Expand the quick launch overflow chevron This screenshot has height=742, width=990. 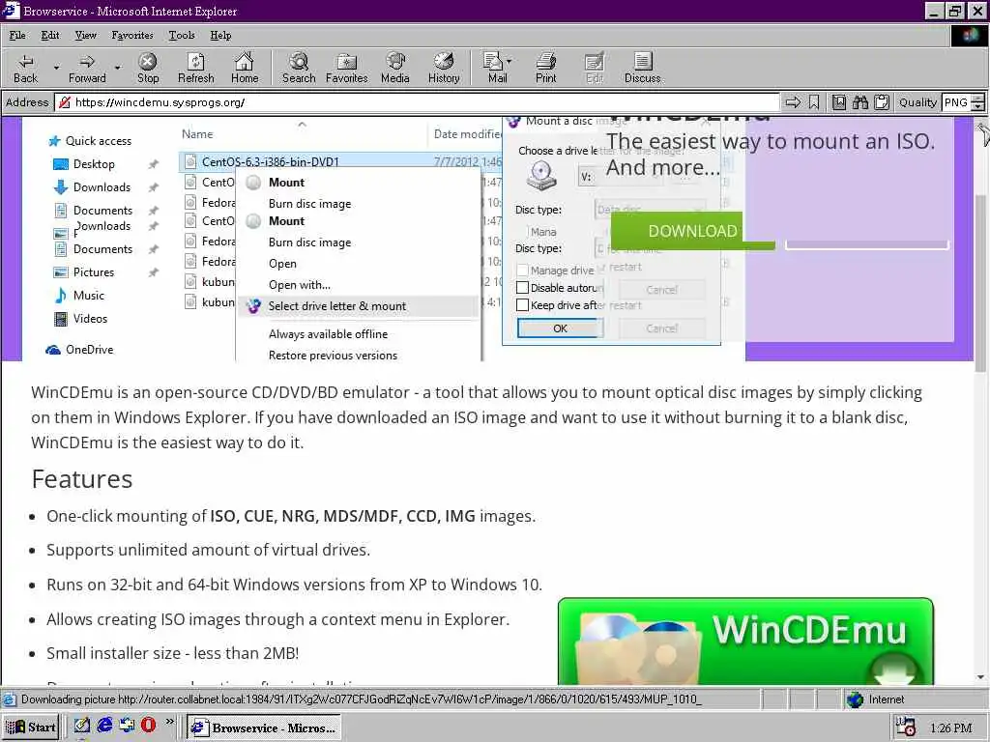click(169, 721)
